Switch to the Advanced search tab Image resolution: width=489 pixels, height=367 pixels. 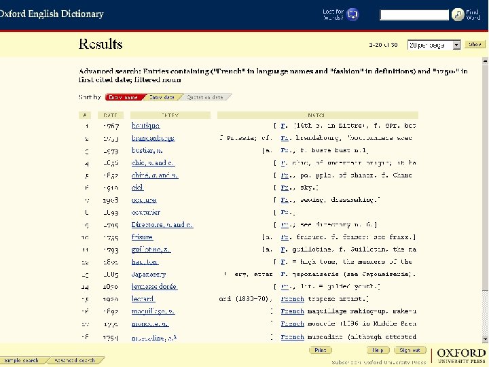tap(75, 360)
